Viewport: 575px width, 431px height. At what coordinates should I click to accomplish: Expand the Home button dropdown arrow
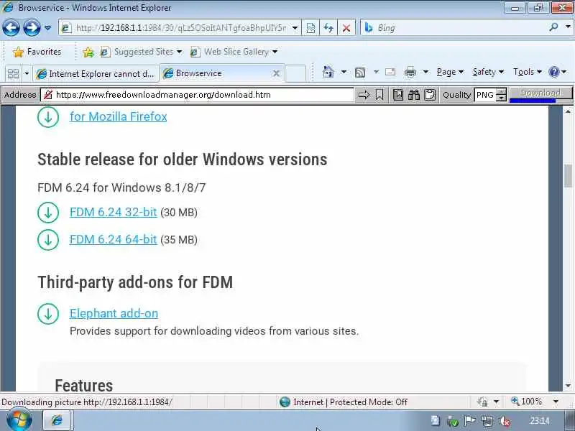(344, 73)
